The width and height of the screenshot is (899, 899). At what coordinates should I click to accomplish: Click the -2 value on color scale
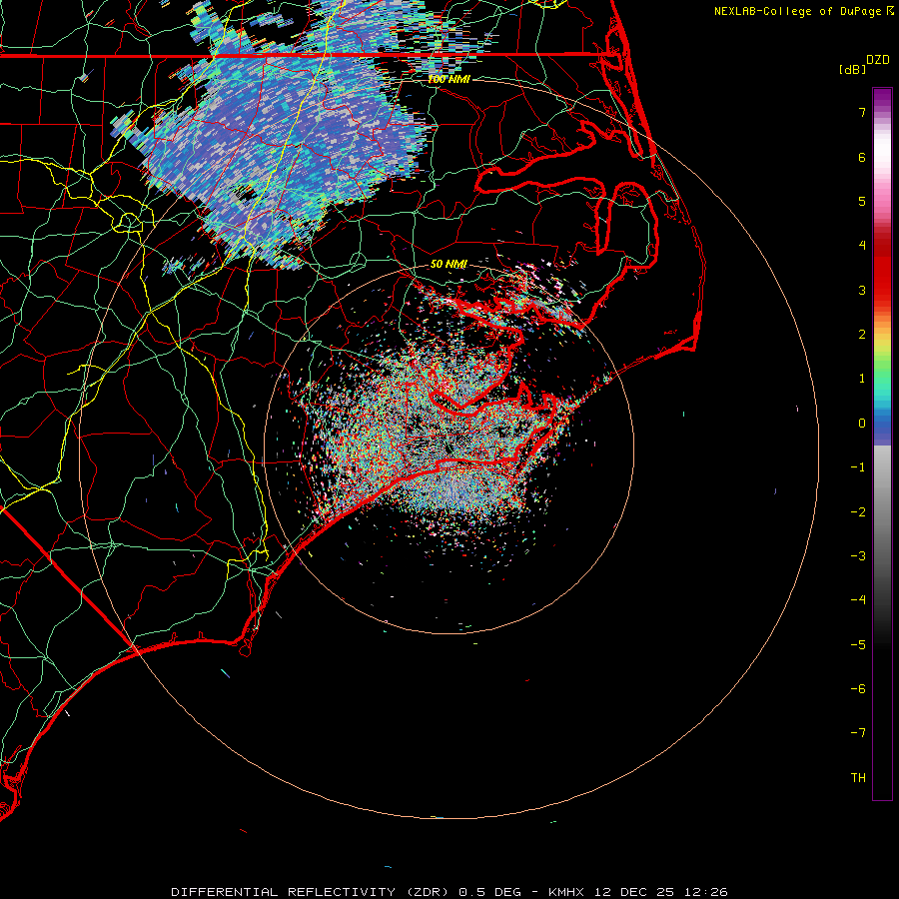pyautogui.click(x=858, y=512)
